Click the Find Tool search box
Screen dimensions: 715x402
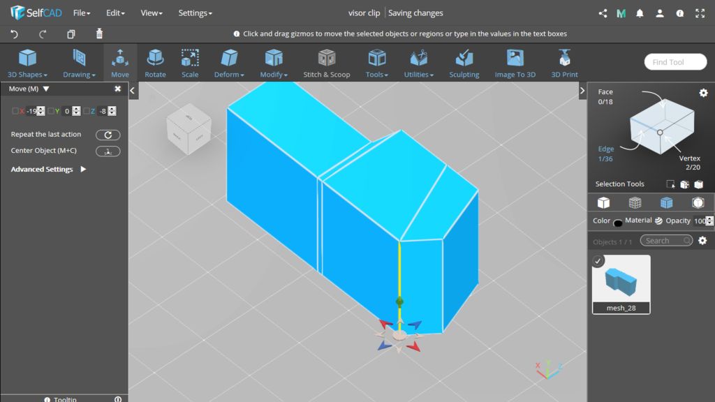[x=675, y=62]
